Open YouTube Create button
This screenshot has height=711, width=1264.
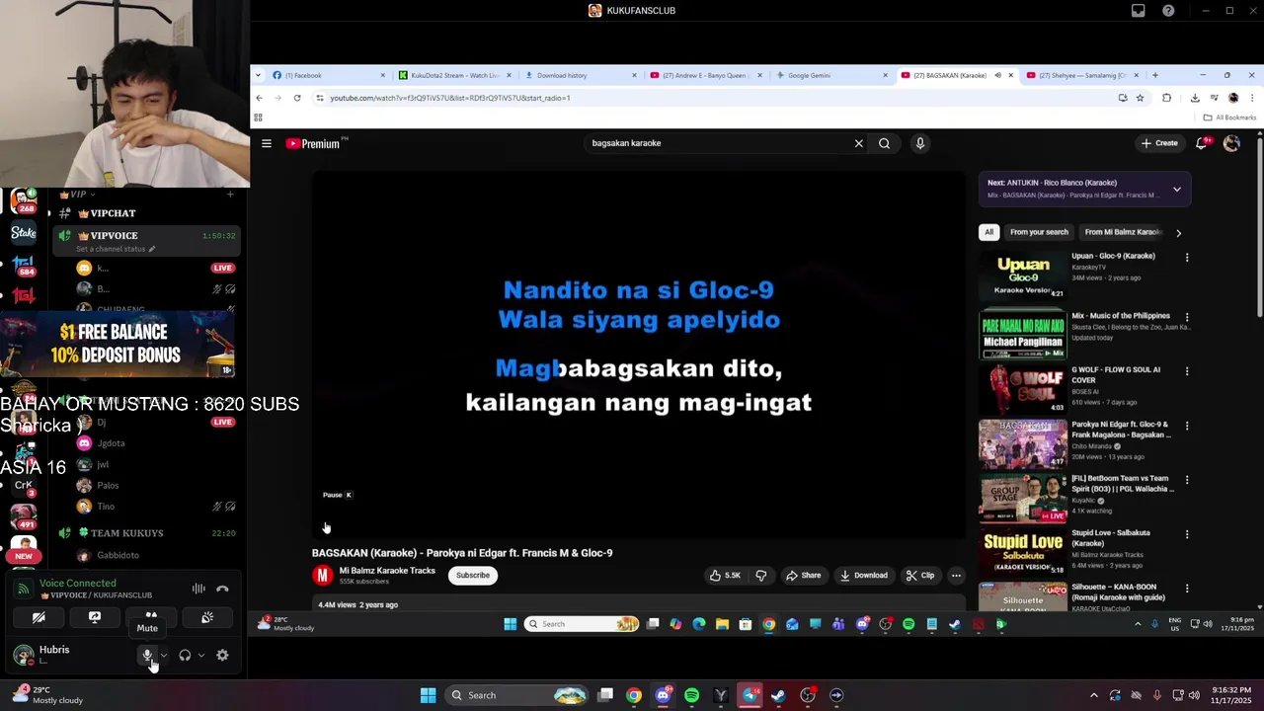pyautogui.click(x=1159, y=143)
